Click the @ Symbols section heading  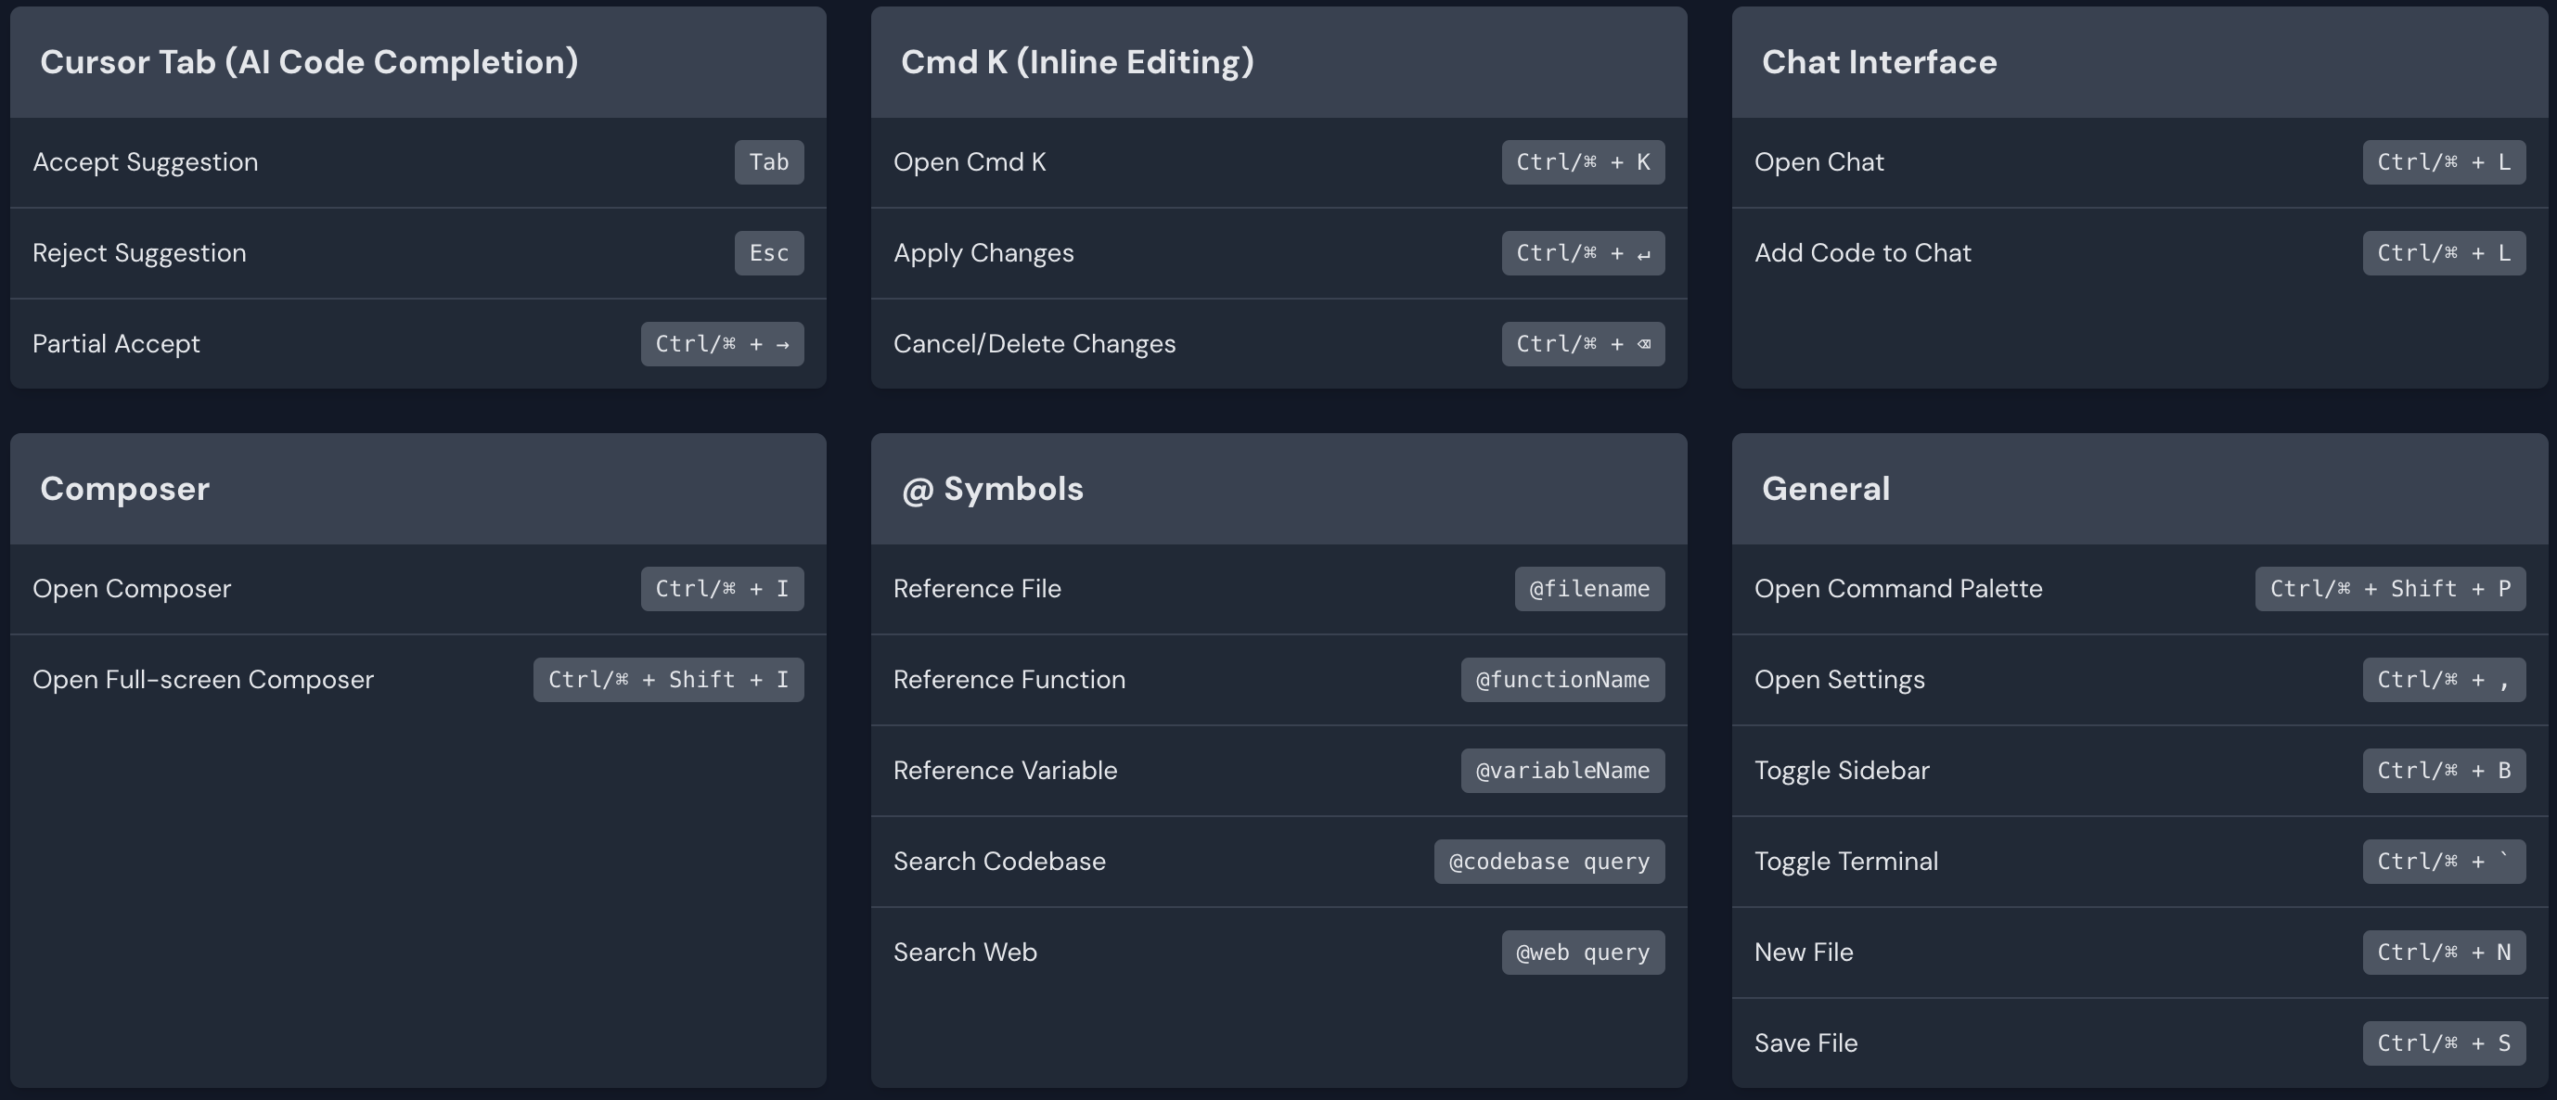coord(993,489)
